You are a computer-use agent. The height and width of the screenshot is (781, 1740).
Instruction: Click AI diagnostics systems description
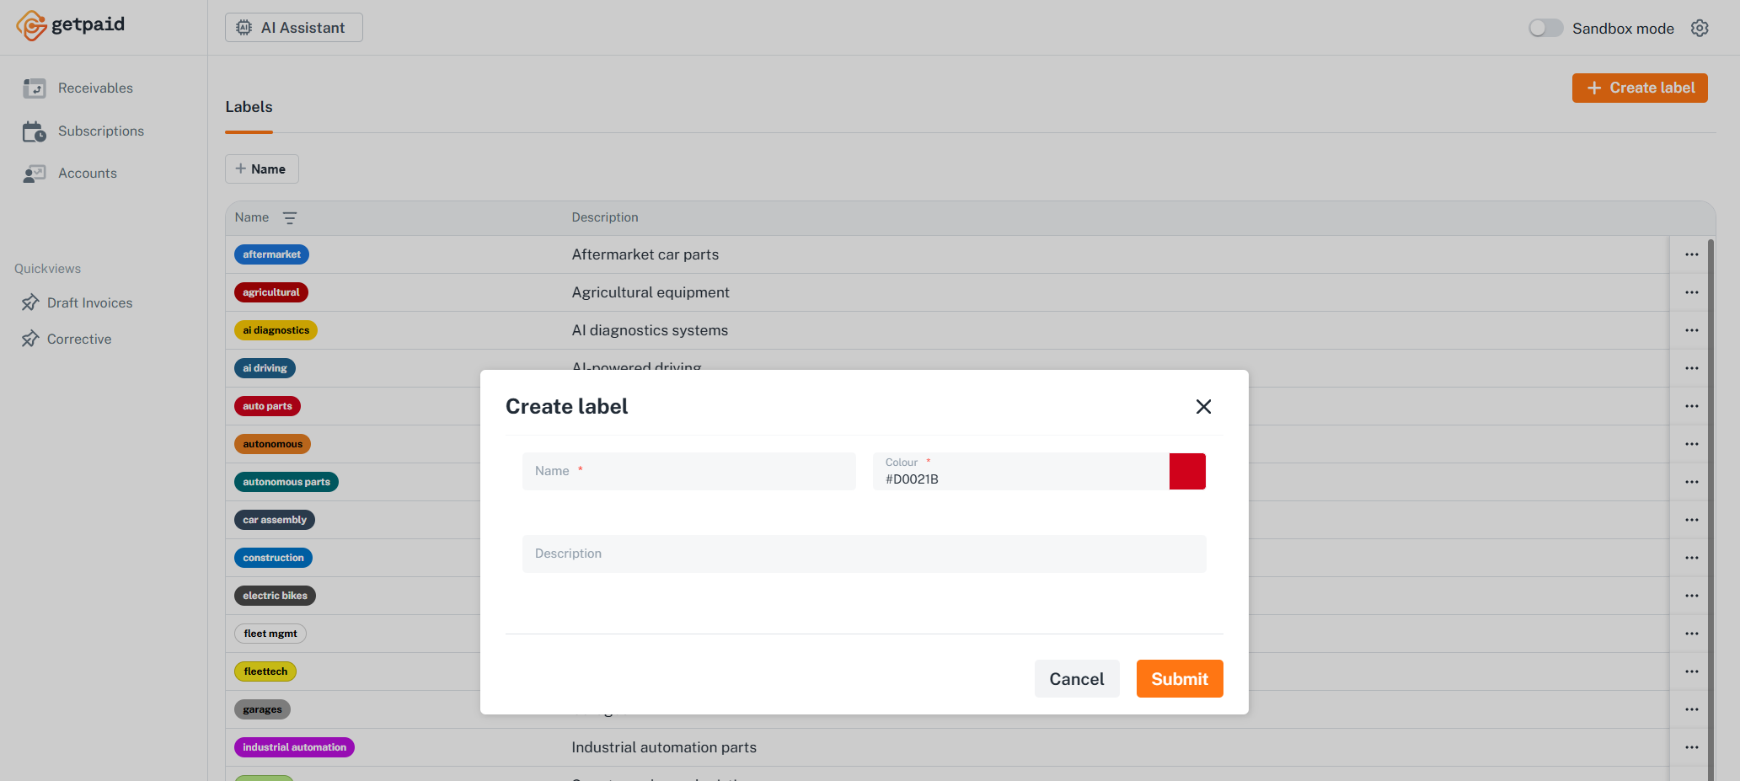pyautogui.click(x=650, y=330)
